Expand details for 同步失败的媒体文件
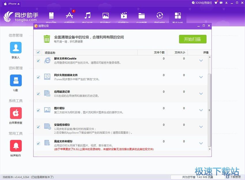Screen dimensions: 245x180 (201, 77)
